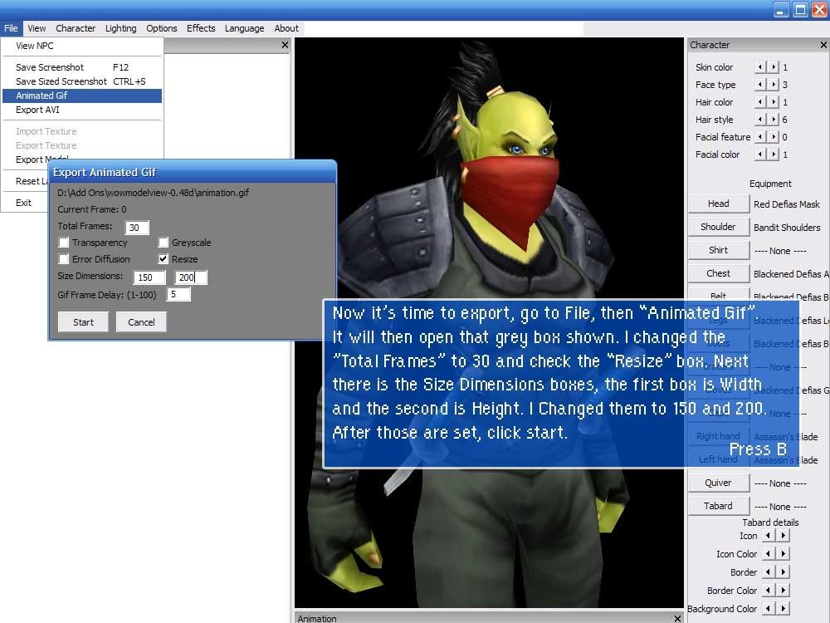
Task: Click the Start button to export the gif
Action: 83,322
